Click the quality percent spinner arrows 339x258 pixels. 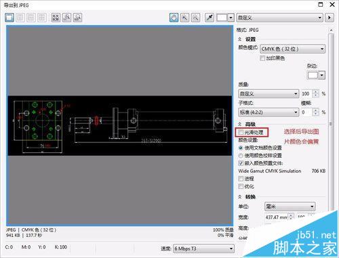click(x=316, y=93)
